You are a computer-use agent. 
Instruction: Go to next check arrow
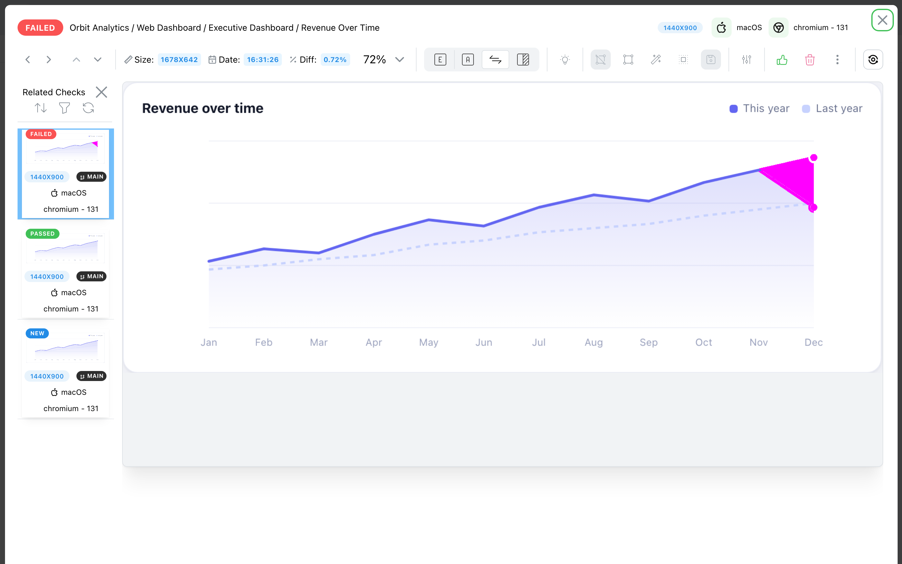pyautogui.click(x=49, y=60)
